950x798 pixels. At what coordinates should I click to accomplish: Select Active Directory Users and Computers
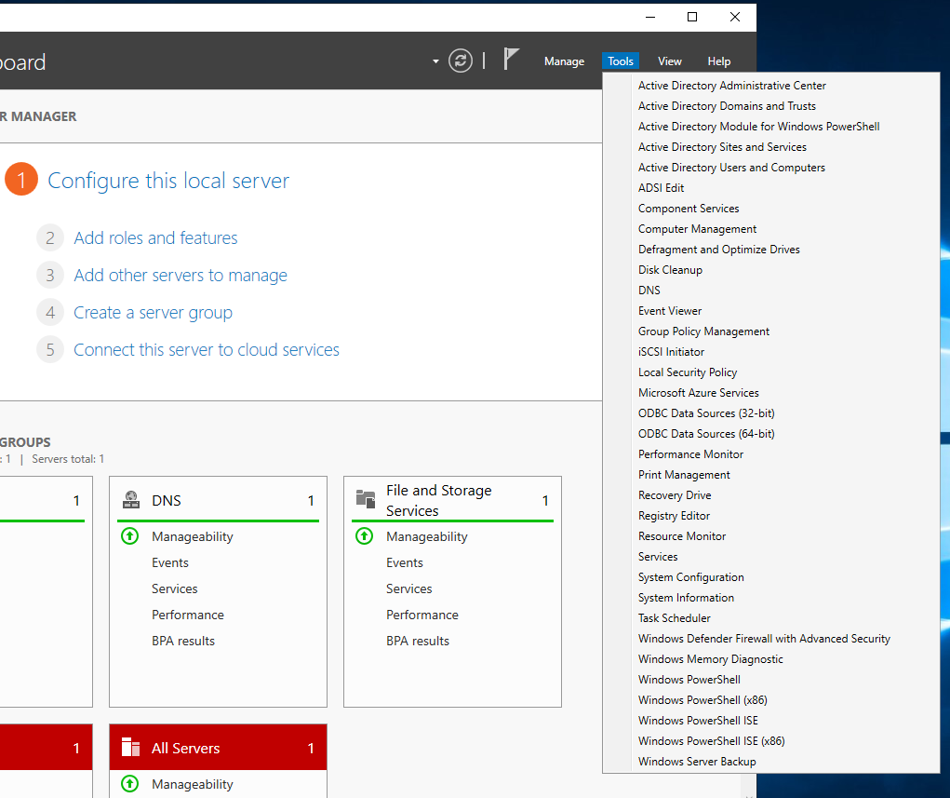(x=731, y=168)
